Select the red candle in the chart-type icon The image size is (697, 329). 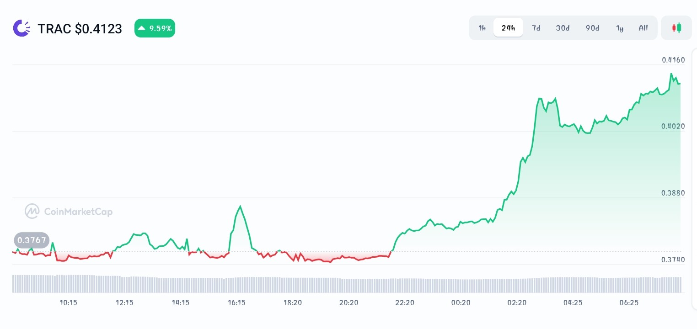tap(674, 28)
